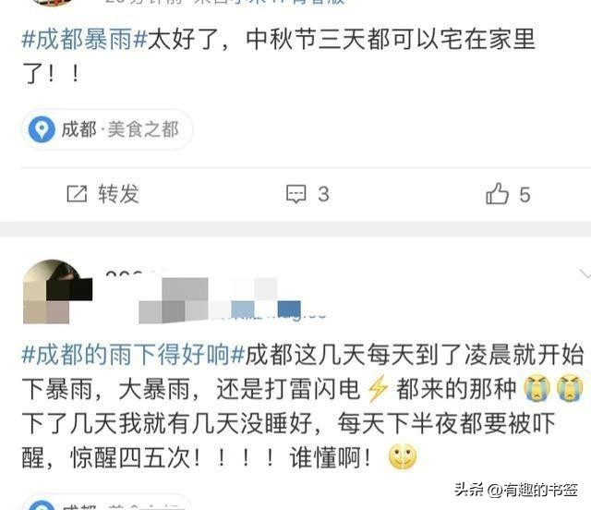Image resolution: width=591 pixels, height=510 pixels.
Task: Click the first crying face emoji
Action: tap(537, 388)
